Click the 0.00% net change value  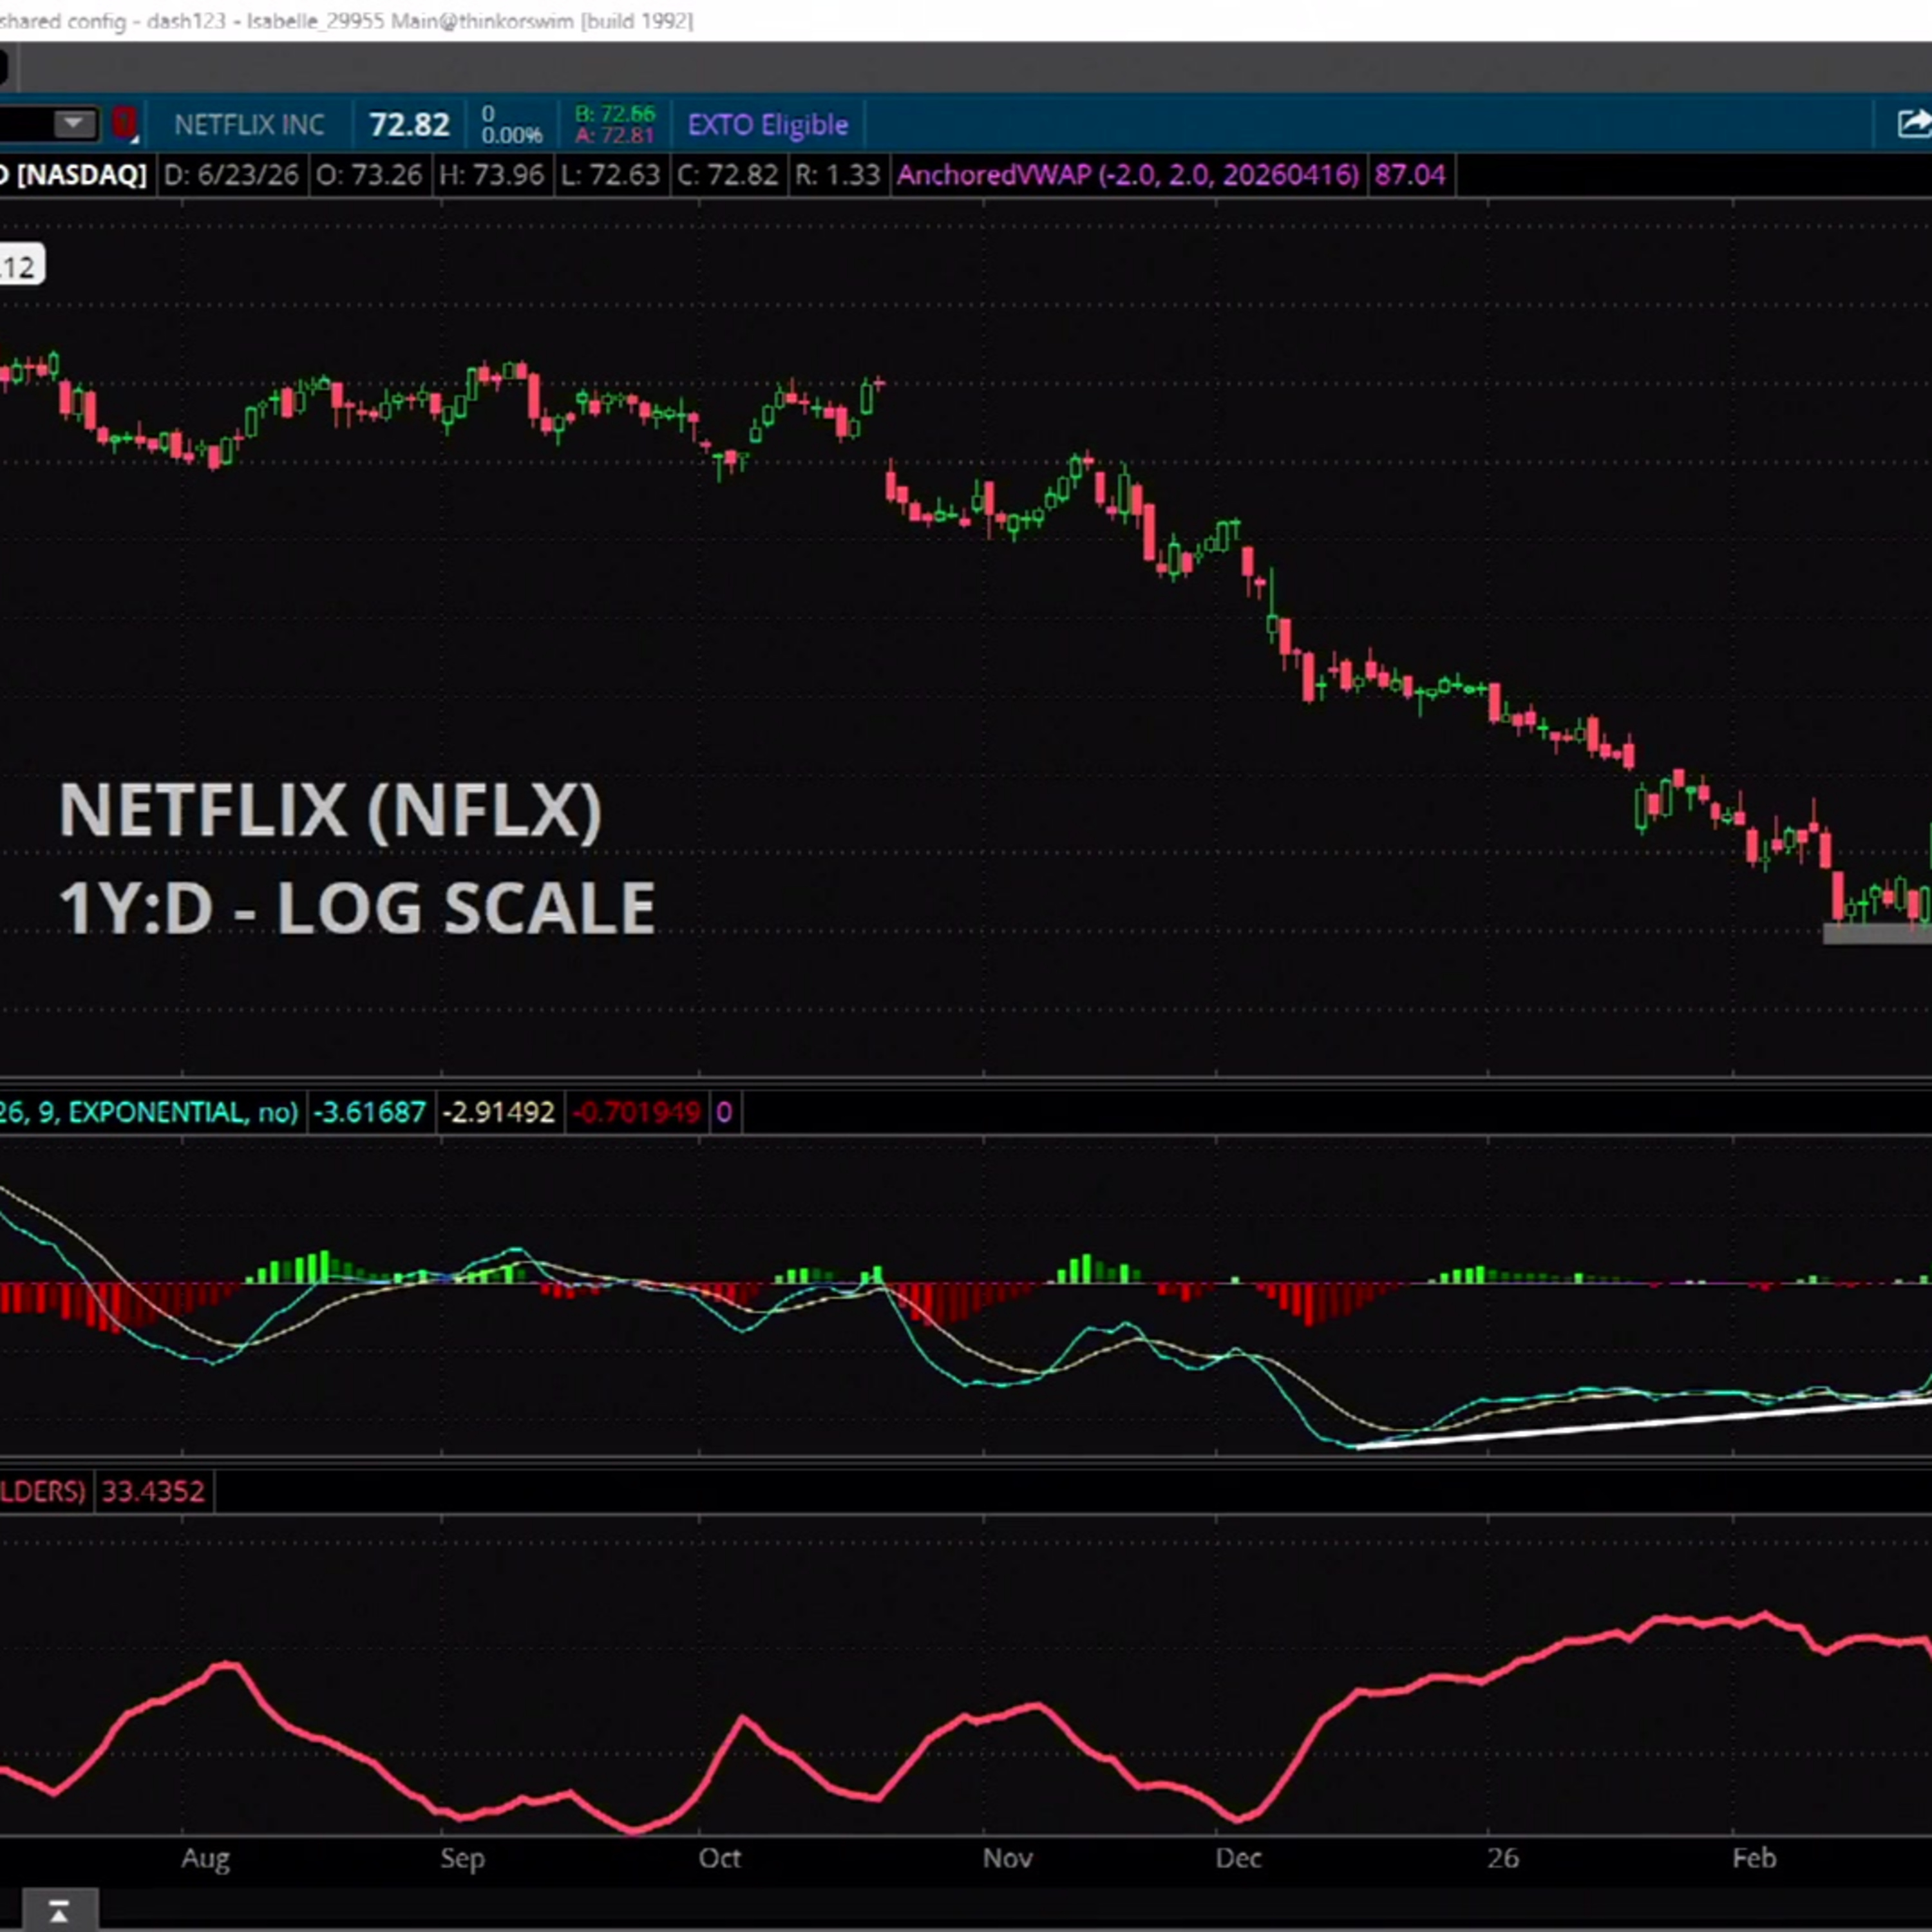click(512, 135)
